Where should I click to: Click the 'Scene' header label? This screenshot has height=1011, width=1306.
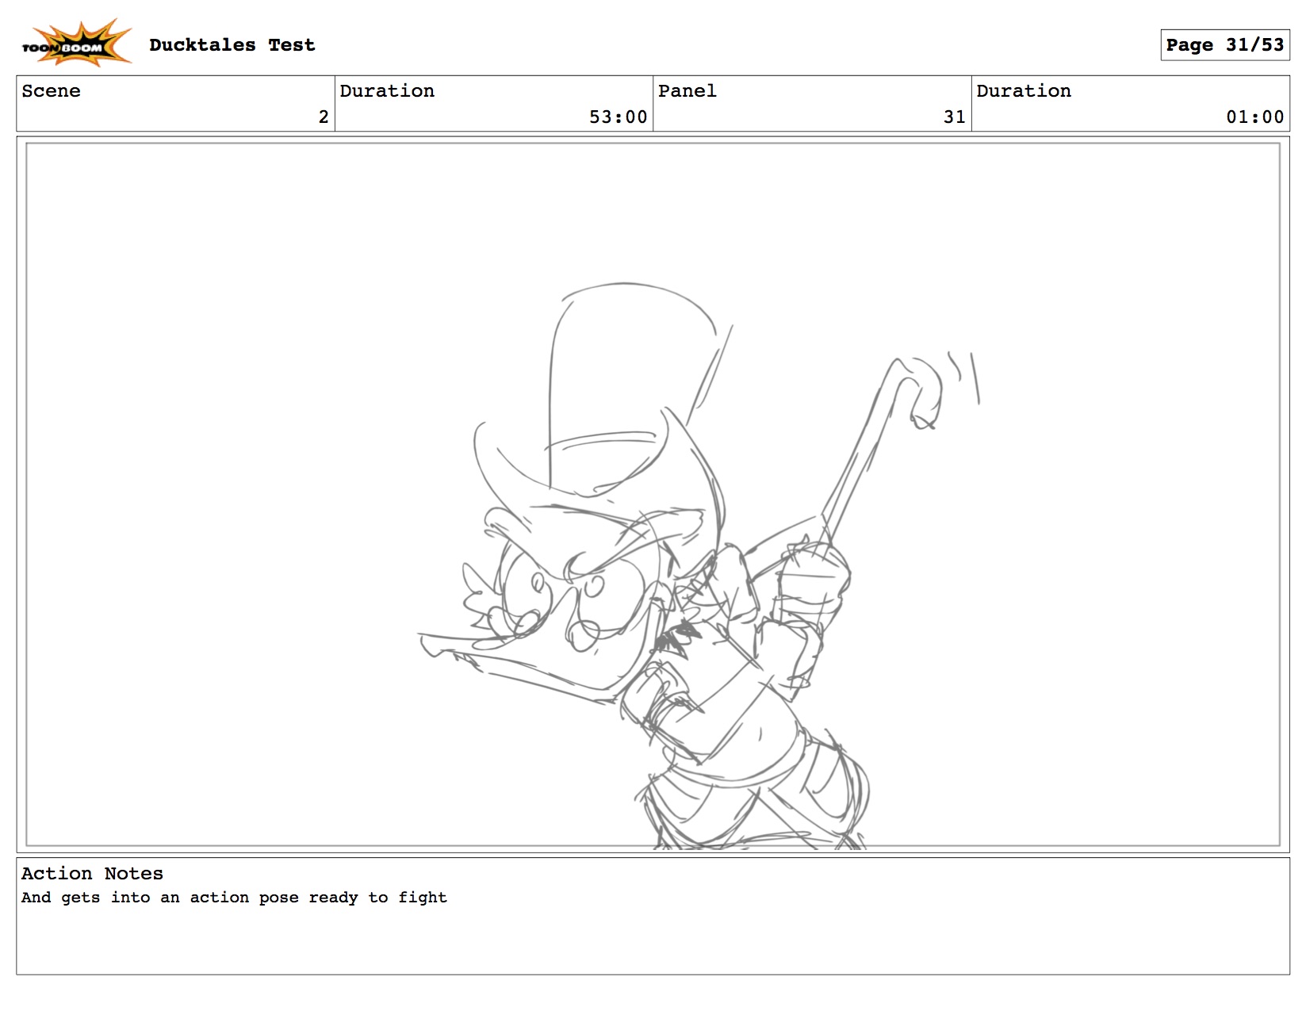(51, 91)
